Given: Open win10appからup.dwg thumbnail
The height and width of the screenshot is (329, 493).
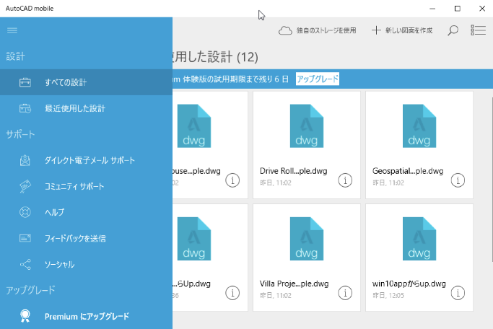Looking at the screenshot, I should tap(419, 239).
